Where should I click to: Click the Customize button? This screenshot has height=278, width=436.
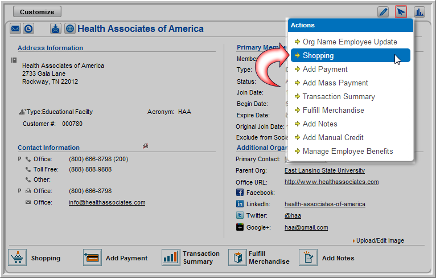37,12
